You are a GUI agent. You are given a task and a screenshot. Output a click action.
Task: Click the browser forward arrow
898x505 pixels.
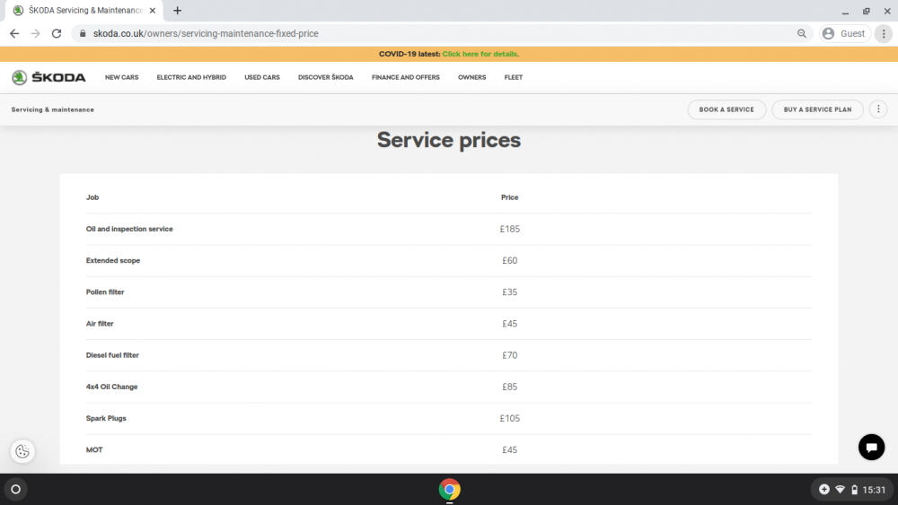tap(36, 34)
